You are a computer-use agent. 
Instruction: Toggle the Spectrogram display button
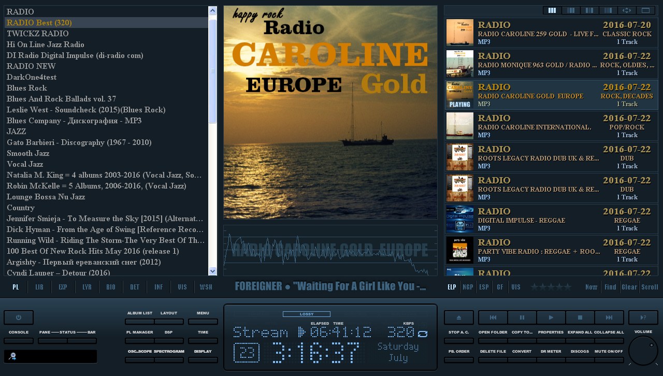[x=169, y=360]
